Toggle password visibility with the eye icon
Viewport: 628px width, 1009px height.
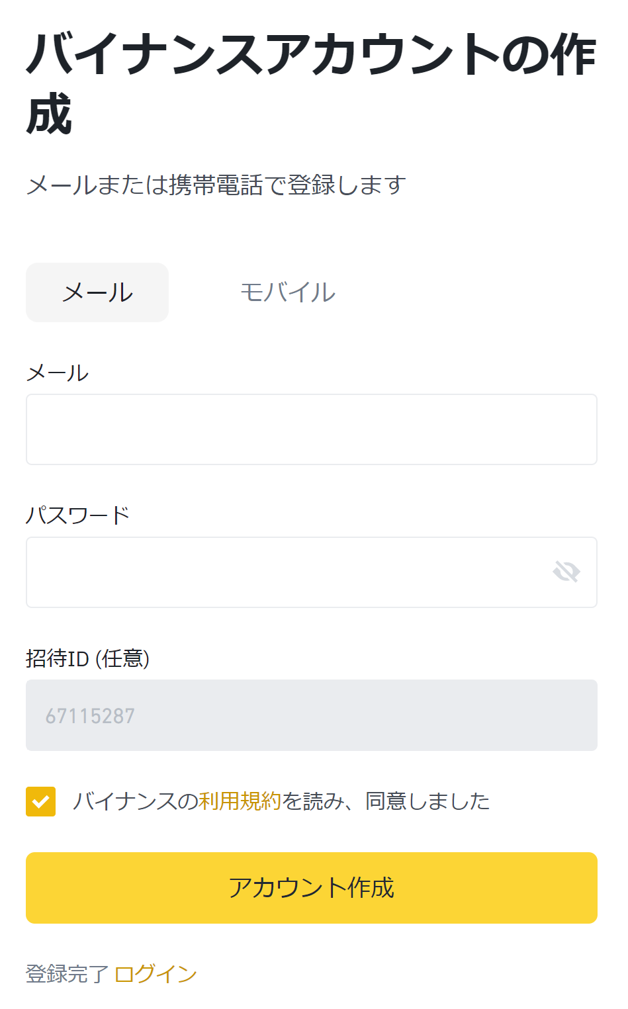coord(566,572)
